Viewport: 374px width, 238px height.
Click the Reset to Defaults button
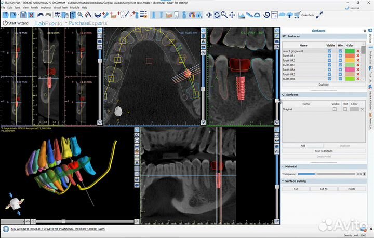point(323,151)
